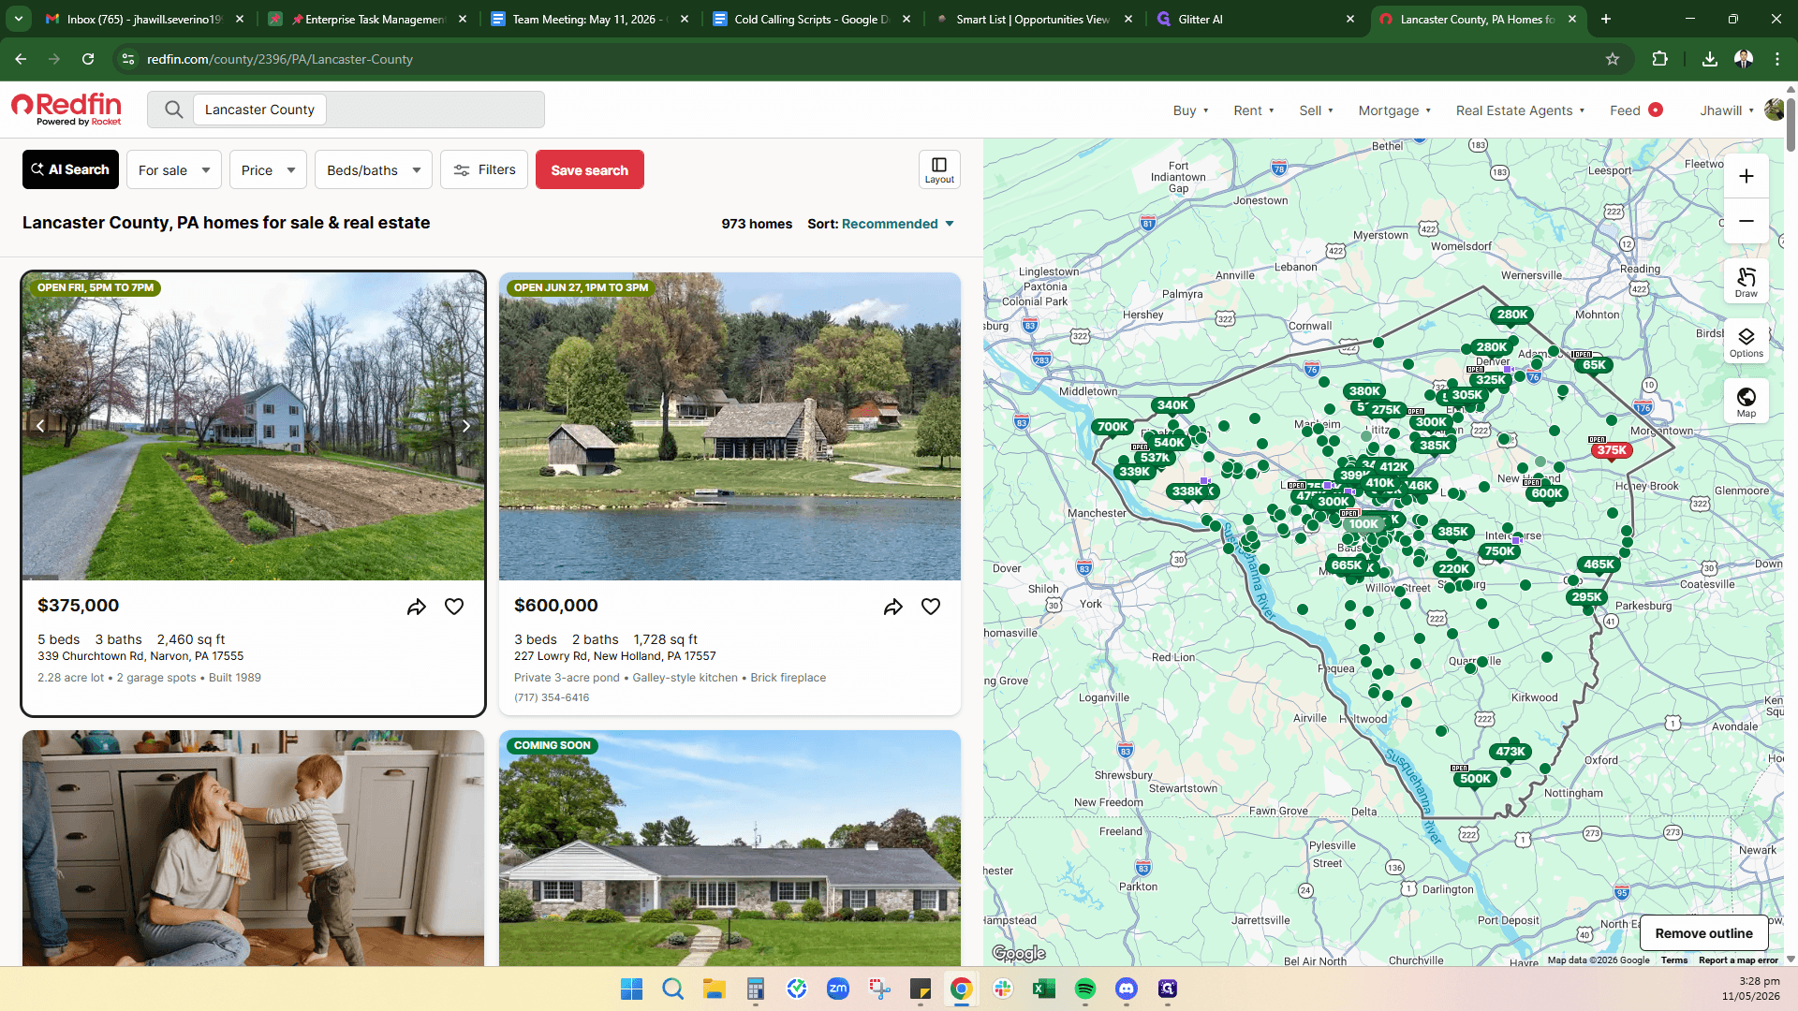The image size is (1798, 1011).
Task: Favorite the $600,000 home with heart
Action: [931, 607]
